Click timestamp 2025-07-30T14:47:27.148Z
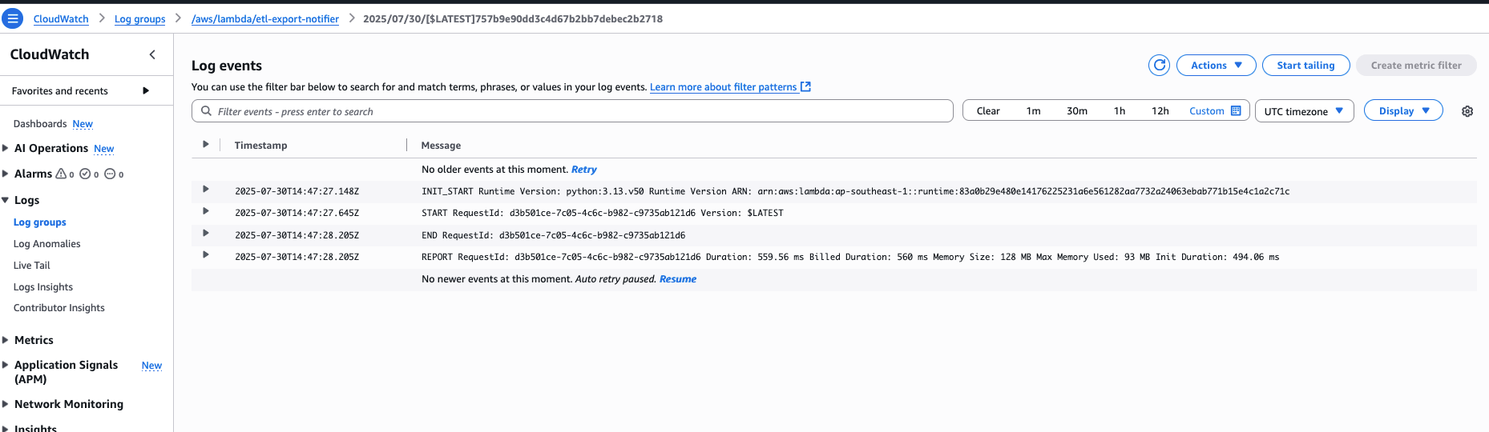Screen dimensions: 1489x432 coord(297,191)
